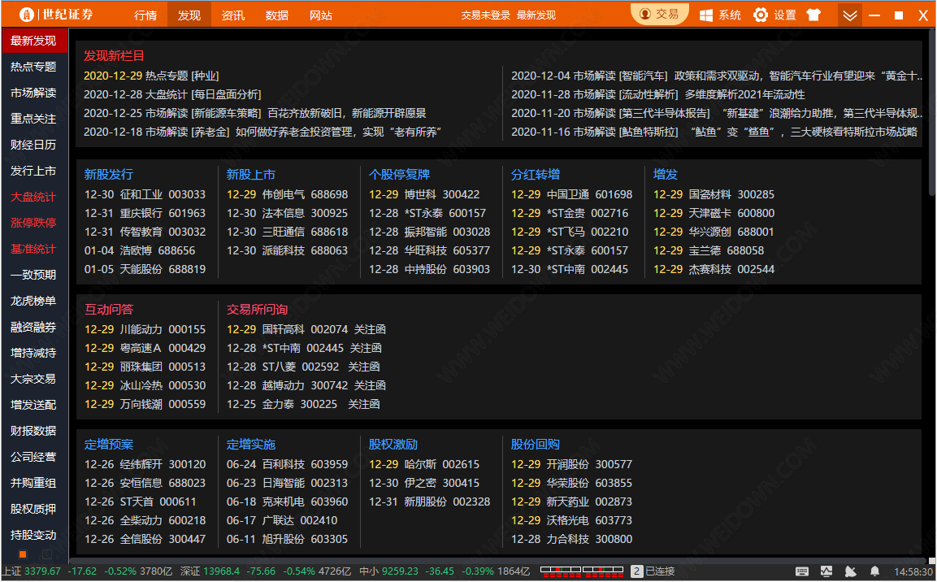Open the 分红转增 section heading
Image resolution: width=937 pixels, height=582 pixels.
(x=535, y=175)
